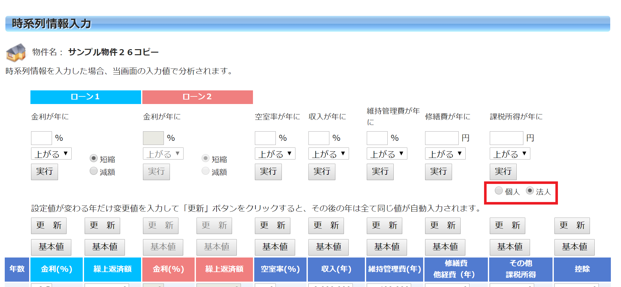Image resolution: width=621 pixels, height=287 pixels.
Task: Click 基本値 button above 維持管理費 column
Action: tap(386, 247)
